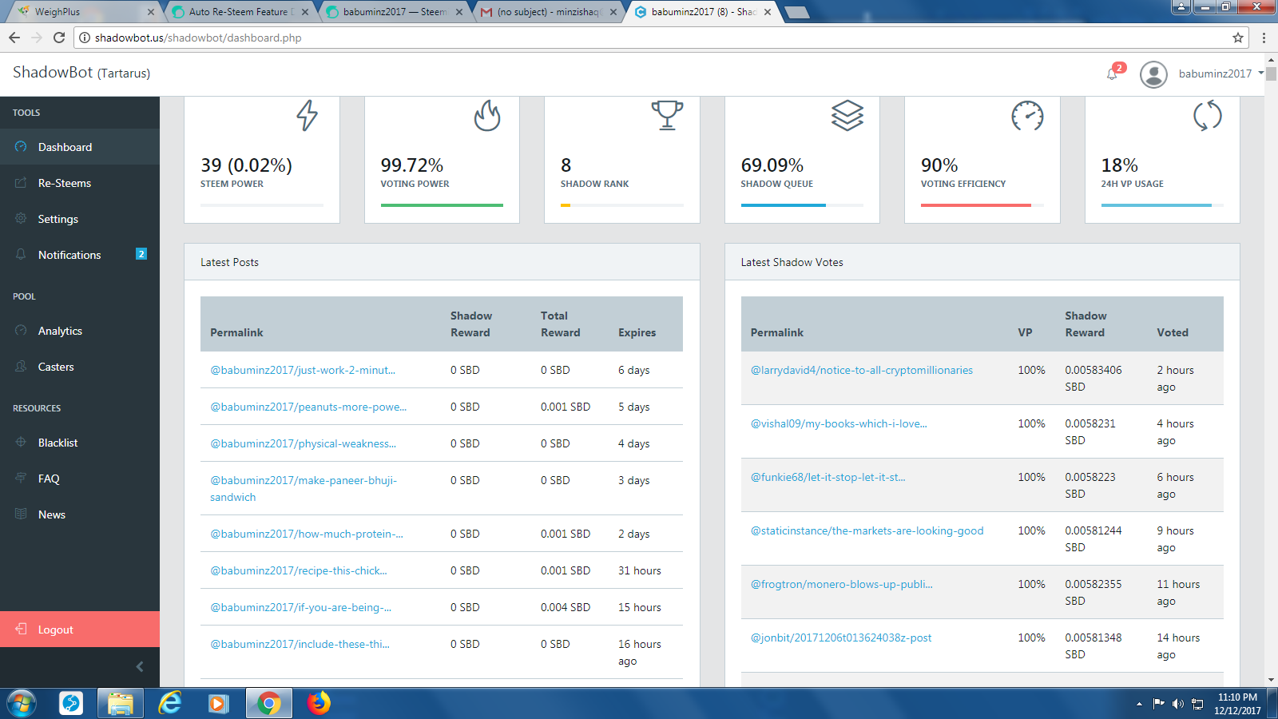Screen dimensions: 1278x719
Task: Click the Windows Start button
Action: tap(22, 703)
